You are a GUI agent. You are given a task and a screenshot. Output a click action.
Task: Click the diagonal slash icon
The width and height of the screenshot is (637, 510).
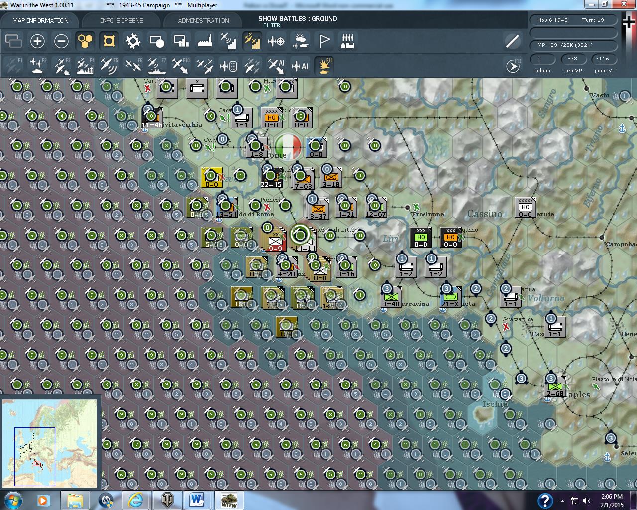click(x=513, y=41)
